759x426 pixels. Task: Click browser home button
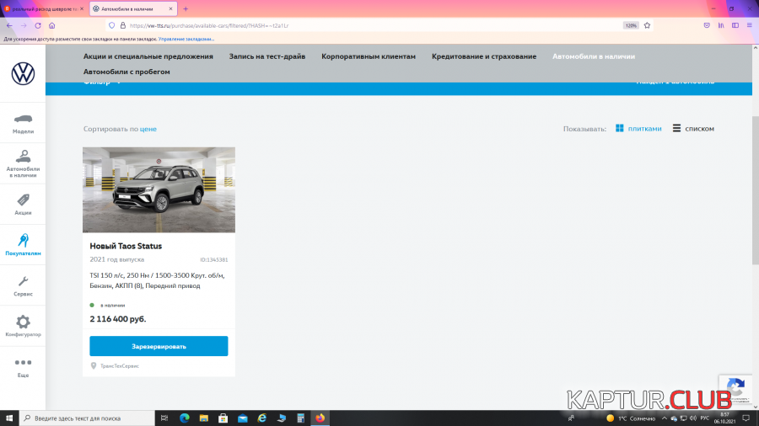51,25
